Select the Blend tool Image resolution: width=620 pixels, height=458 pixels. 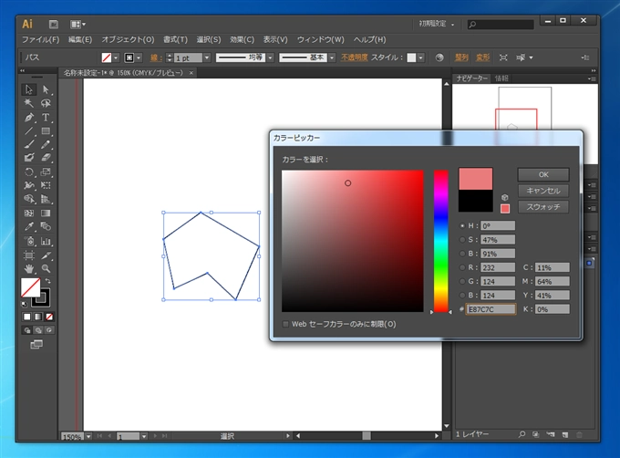(46, 226)
